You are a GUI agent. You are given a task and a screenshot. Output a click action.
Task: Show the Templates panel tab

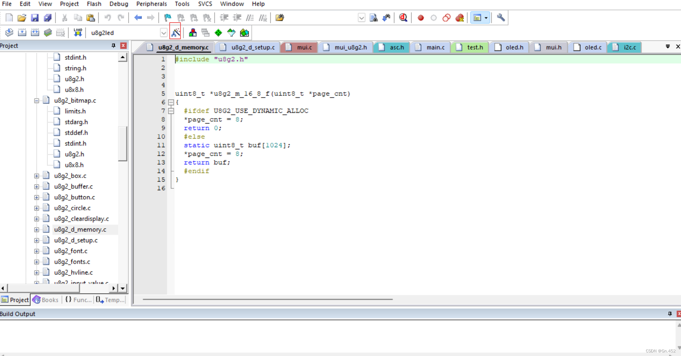click(110, 300)
